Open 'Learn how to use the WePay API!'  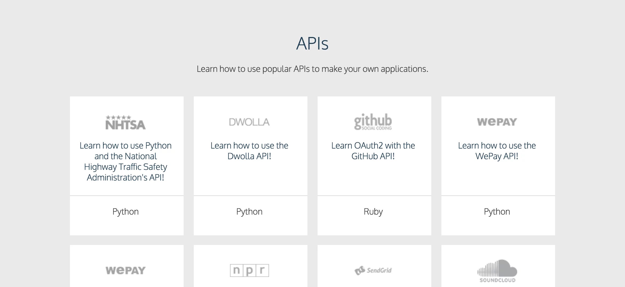click(497, 151)
